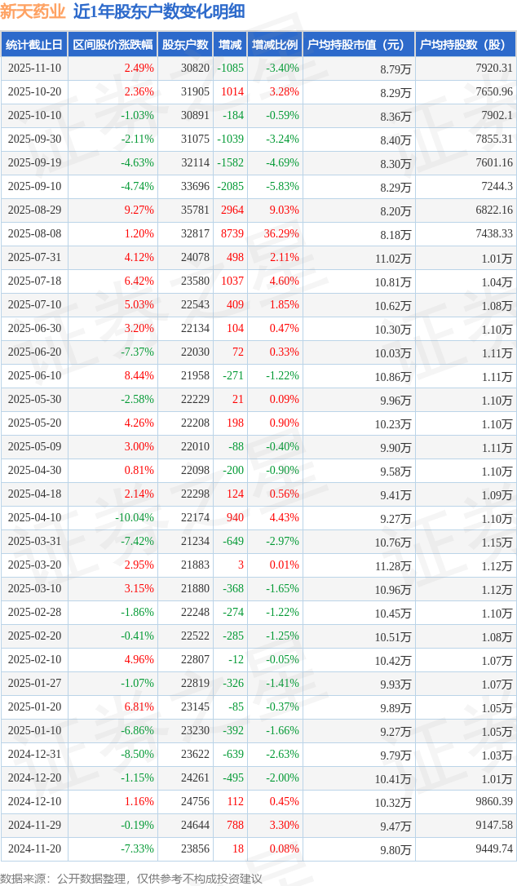
Task: Click the -10.04% price change cell
Action: click(134, 518)
